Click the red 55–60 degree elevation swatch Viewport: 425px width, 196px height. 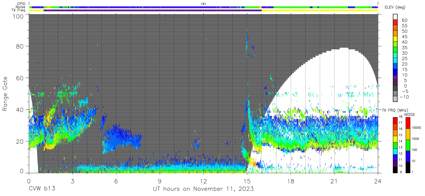[395, 22]
